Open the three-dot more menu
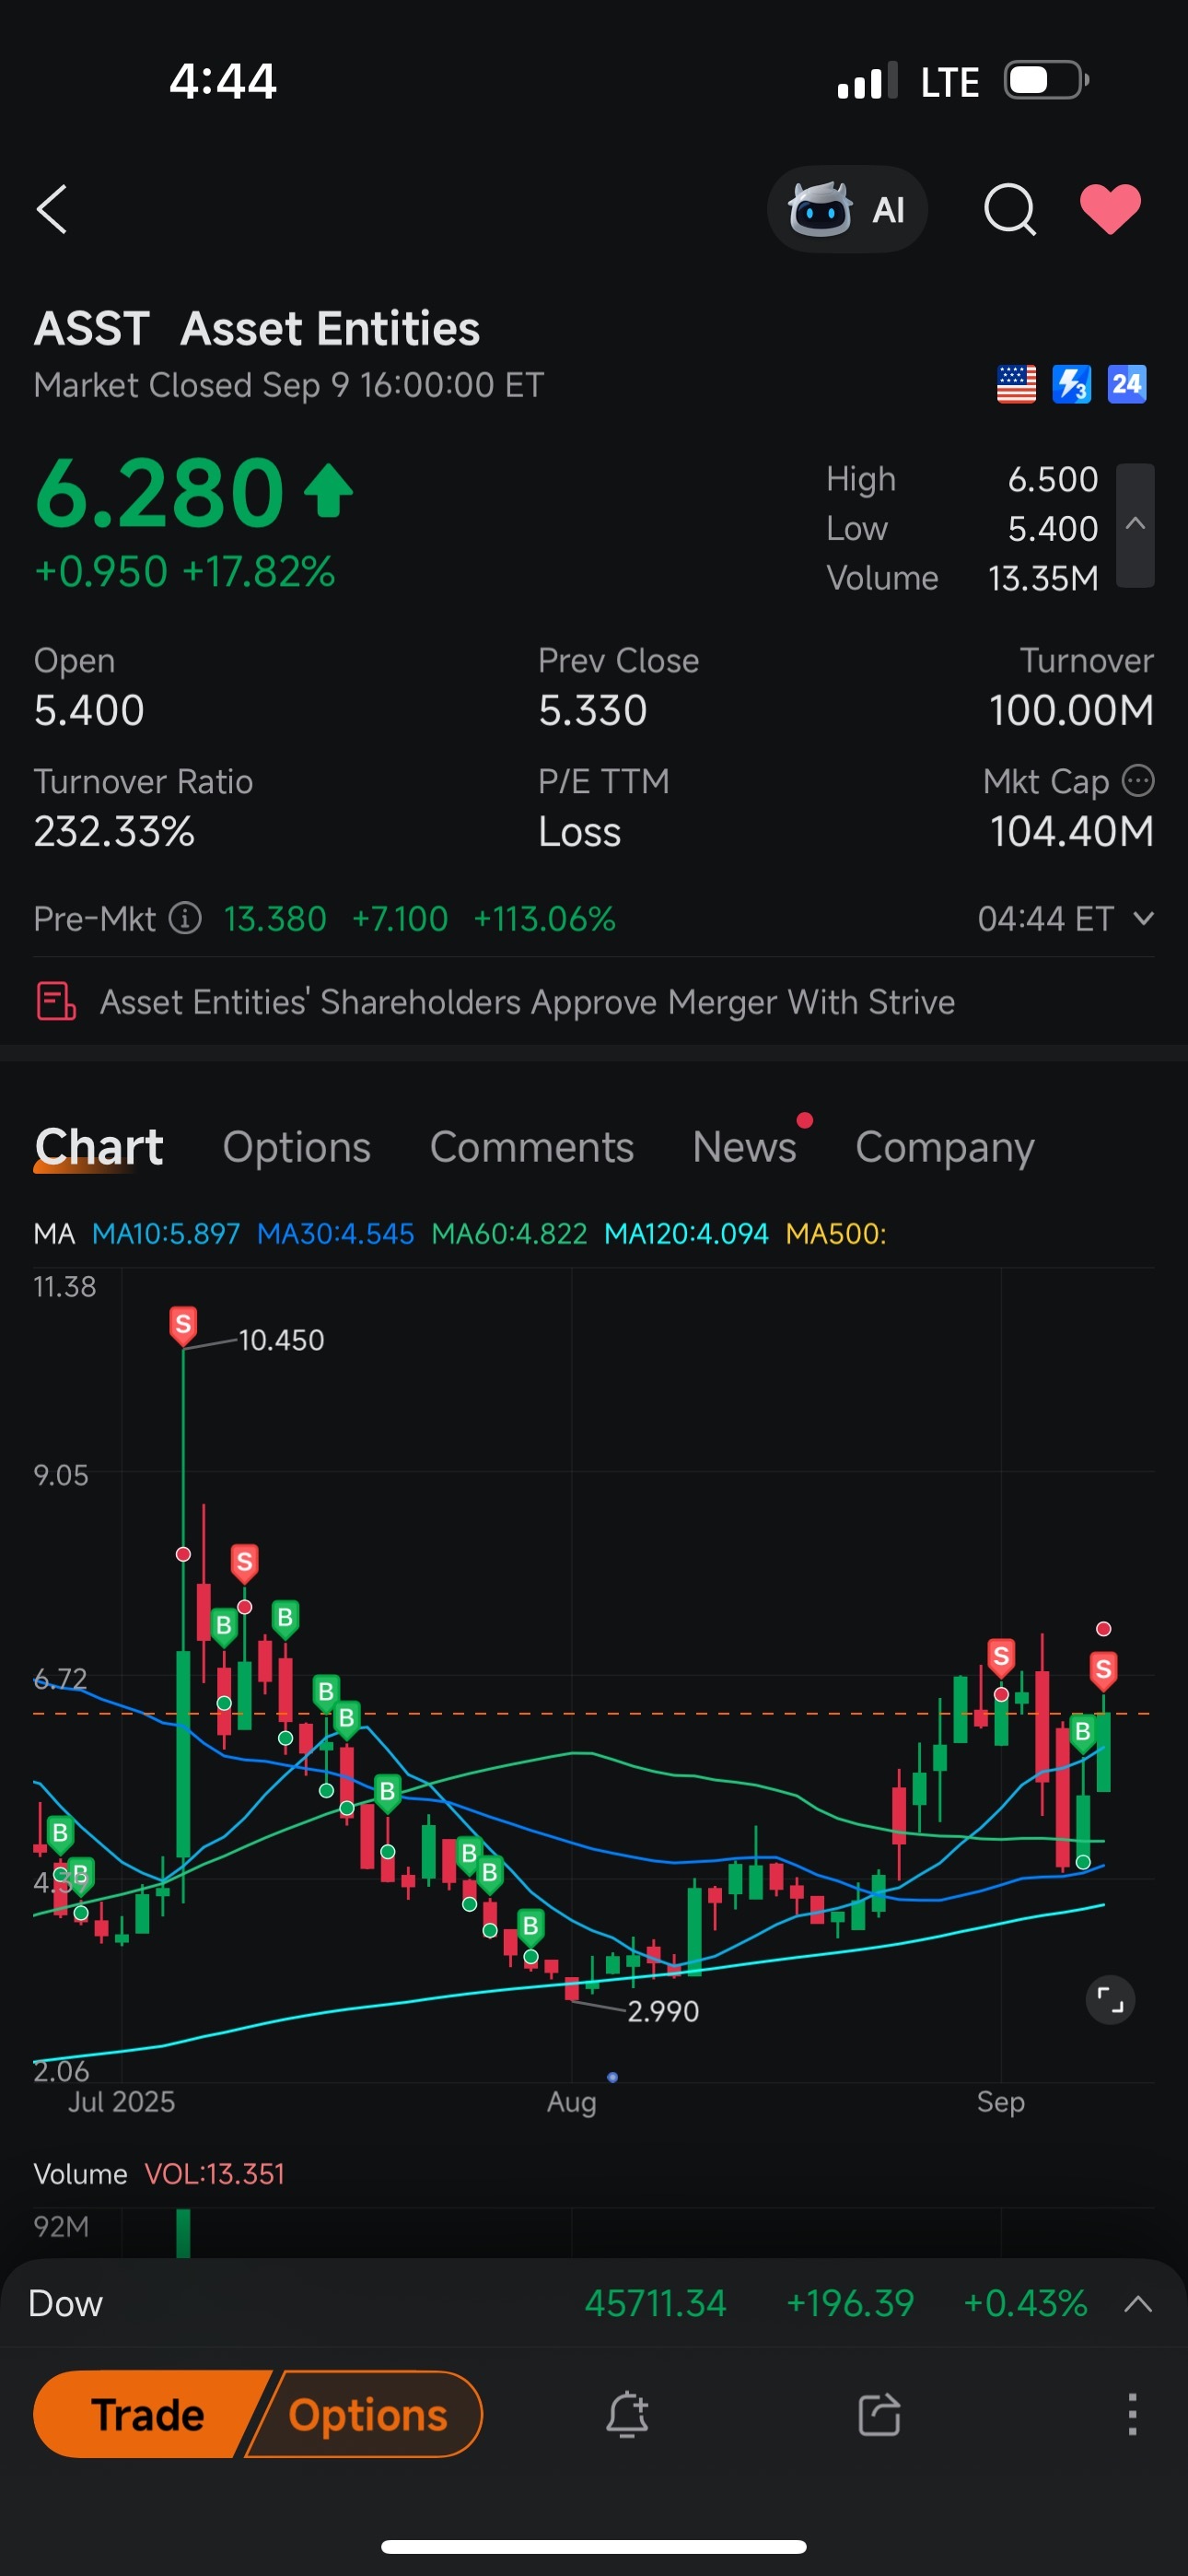1188x2576 pixels. [x=1132, y=2414]
